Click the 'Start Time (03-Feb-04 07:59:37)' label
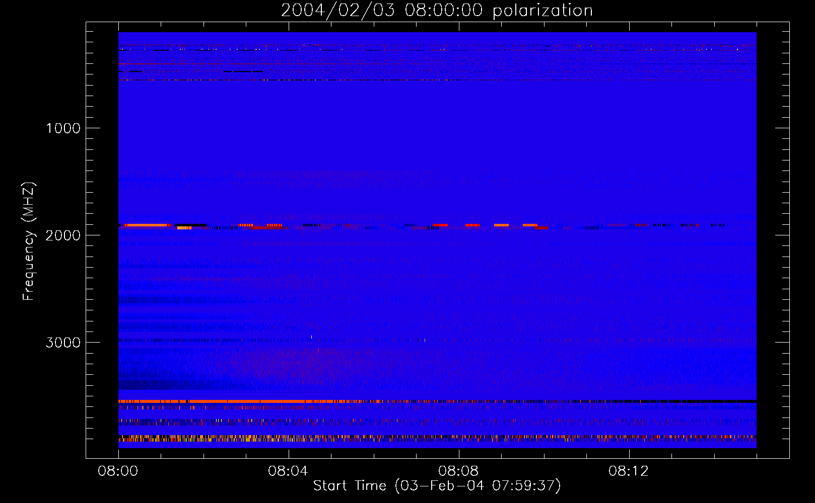The width and height of the screenshot is (815, 503). [437, 486]
